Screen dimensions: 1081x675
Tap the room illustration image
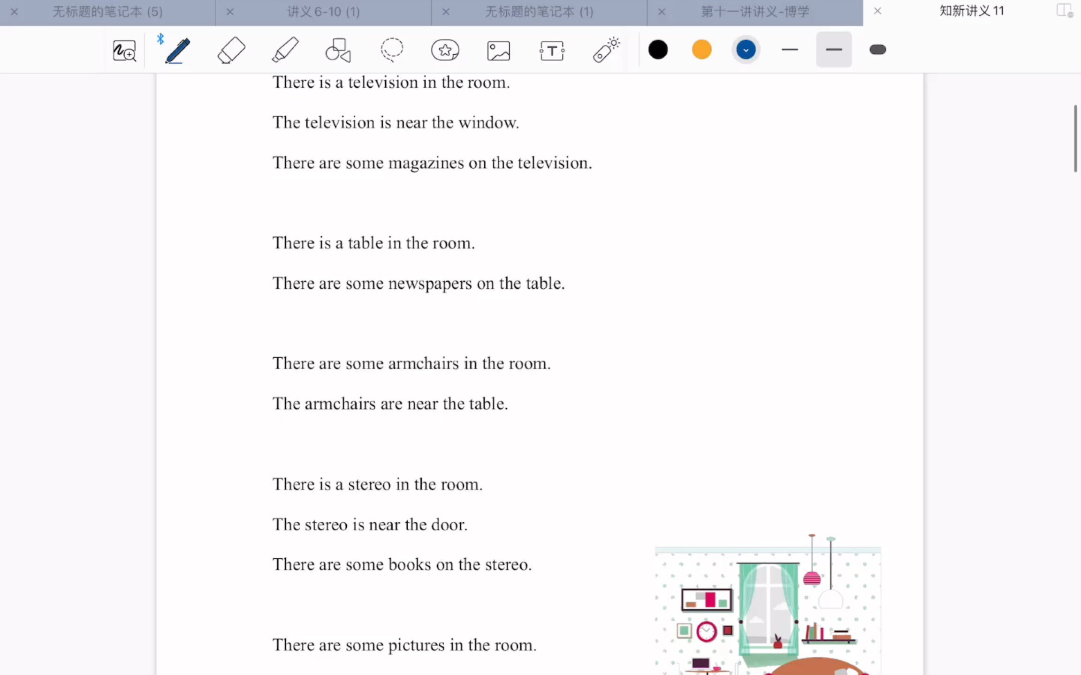768,605
